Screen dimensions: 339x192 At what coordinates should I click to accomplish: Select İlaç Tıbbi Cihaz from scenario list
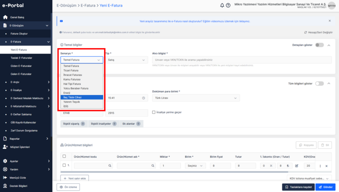pyautogui.click(x=82, y=97)
